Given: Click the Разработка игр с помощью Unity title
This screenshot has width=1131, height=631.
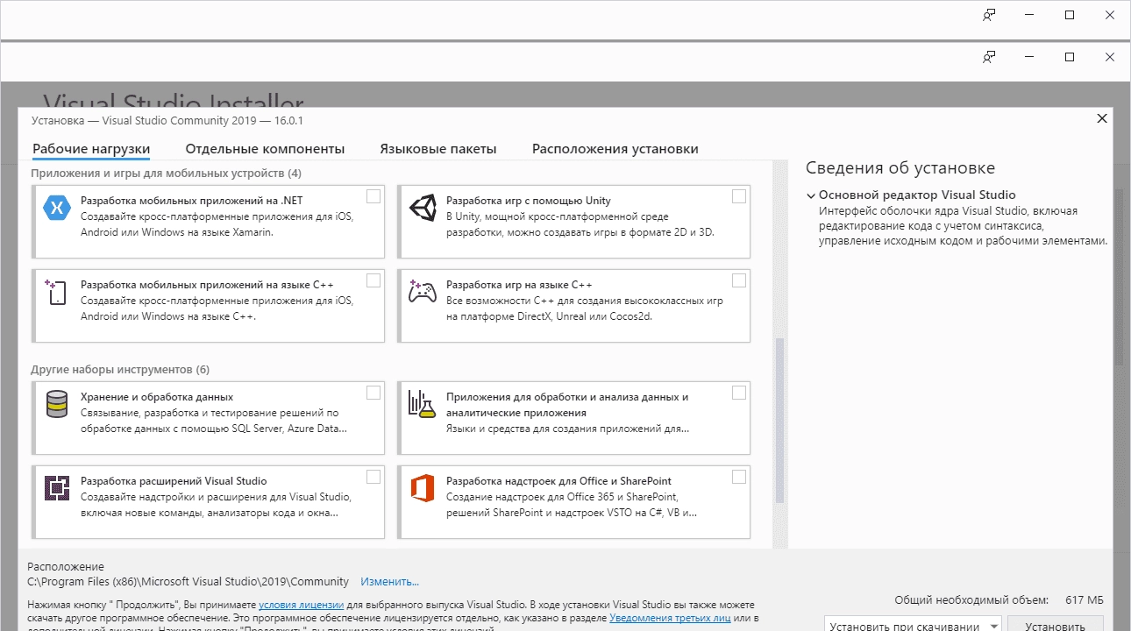Looking at the screenshot, I should point(529,200).
